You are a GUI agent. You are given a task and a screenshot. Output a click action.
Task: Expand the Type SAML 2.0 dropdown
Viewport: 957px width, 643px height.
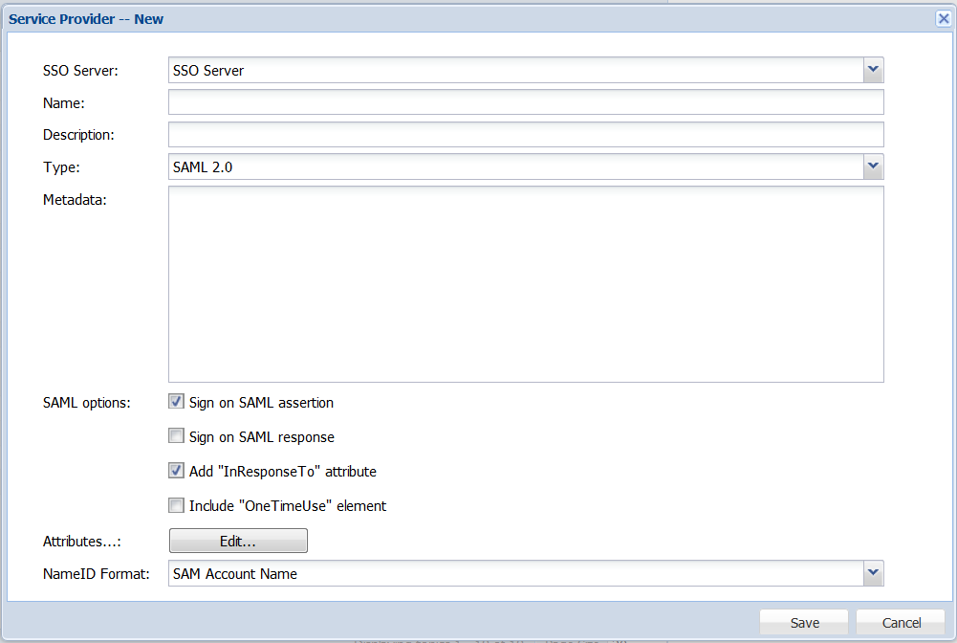pyautogui.click(x=872, y=166)
